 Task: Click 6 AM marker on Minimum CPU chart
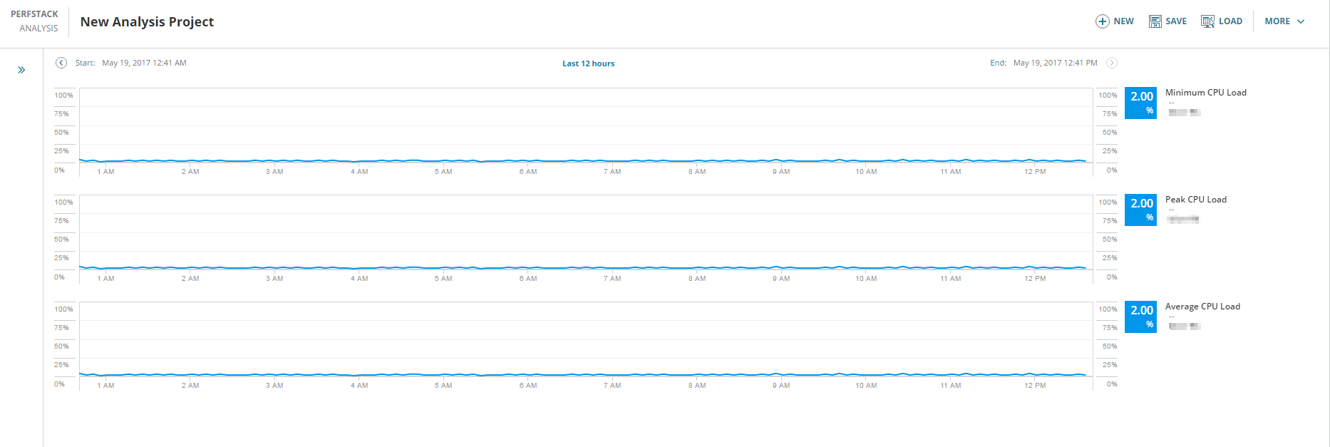pos(527,171)
